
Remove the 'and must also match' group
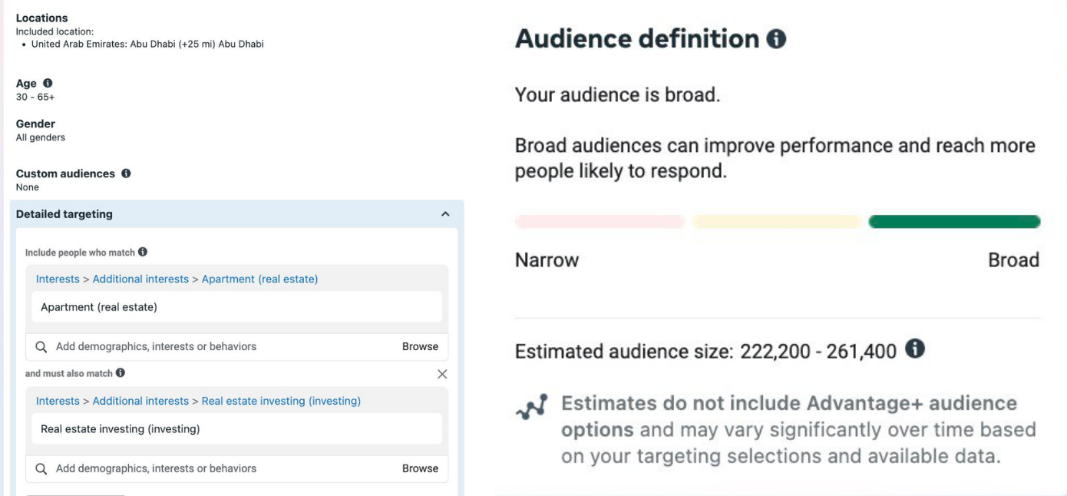(x=442, y=374)
